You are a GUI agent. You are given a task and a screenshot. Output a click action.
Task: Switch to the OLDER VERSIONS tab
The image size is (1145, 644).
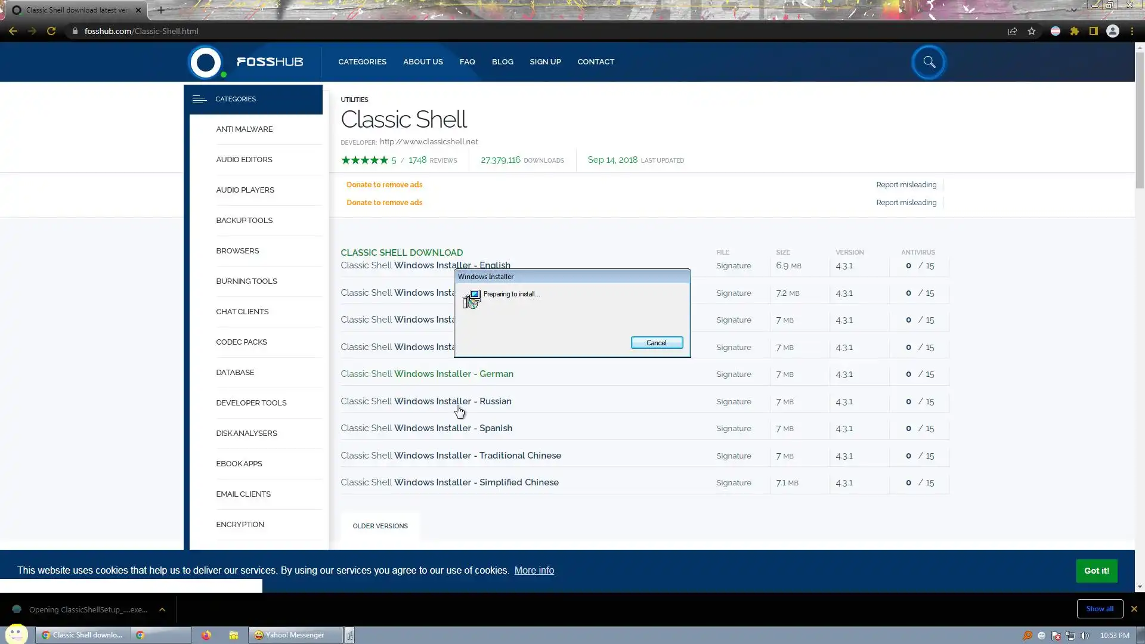pos(380,526)
